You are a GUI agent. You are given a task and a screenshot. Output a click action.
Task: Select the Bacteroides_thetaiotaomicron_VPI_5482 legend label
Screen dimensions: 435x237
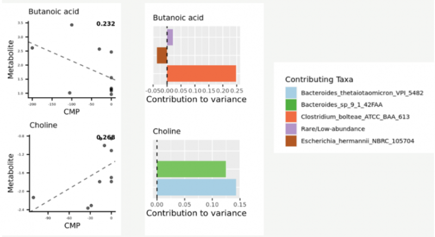361,93
